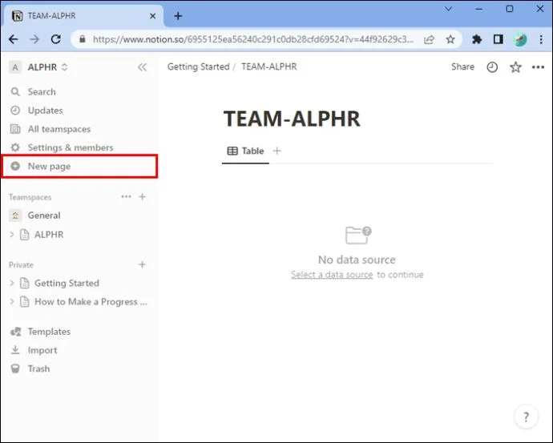This screenshot has height=443, width=553.
Task: Open the browser profile avatar
Action: tap(520, 39)
